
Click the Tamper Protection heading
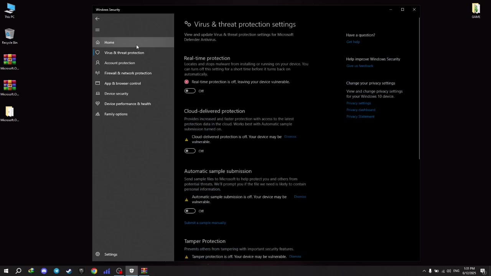click(x=205, y=241)
